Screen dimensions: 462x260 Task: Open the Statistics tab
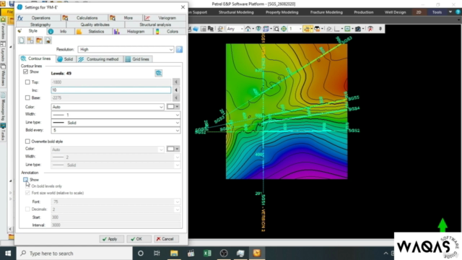click(x=93, y=31)
